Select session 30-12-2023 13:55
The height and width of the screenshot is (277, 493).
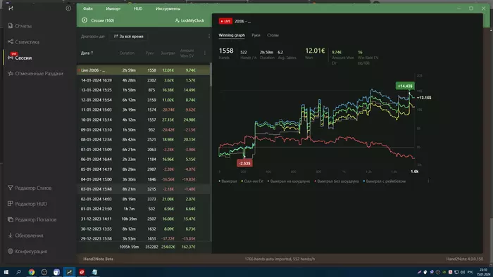point(143,229)
